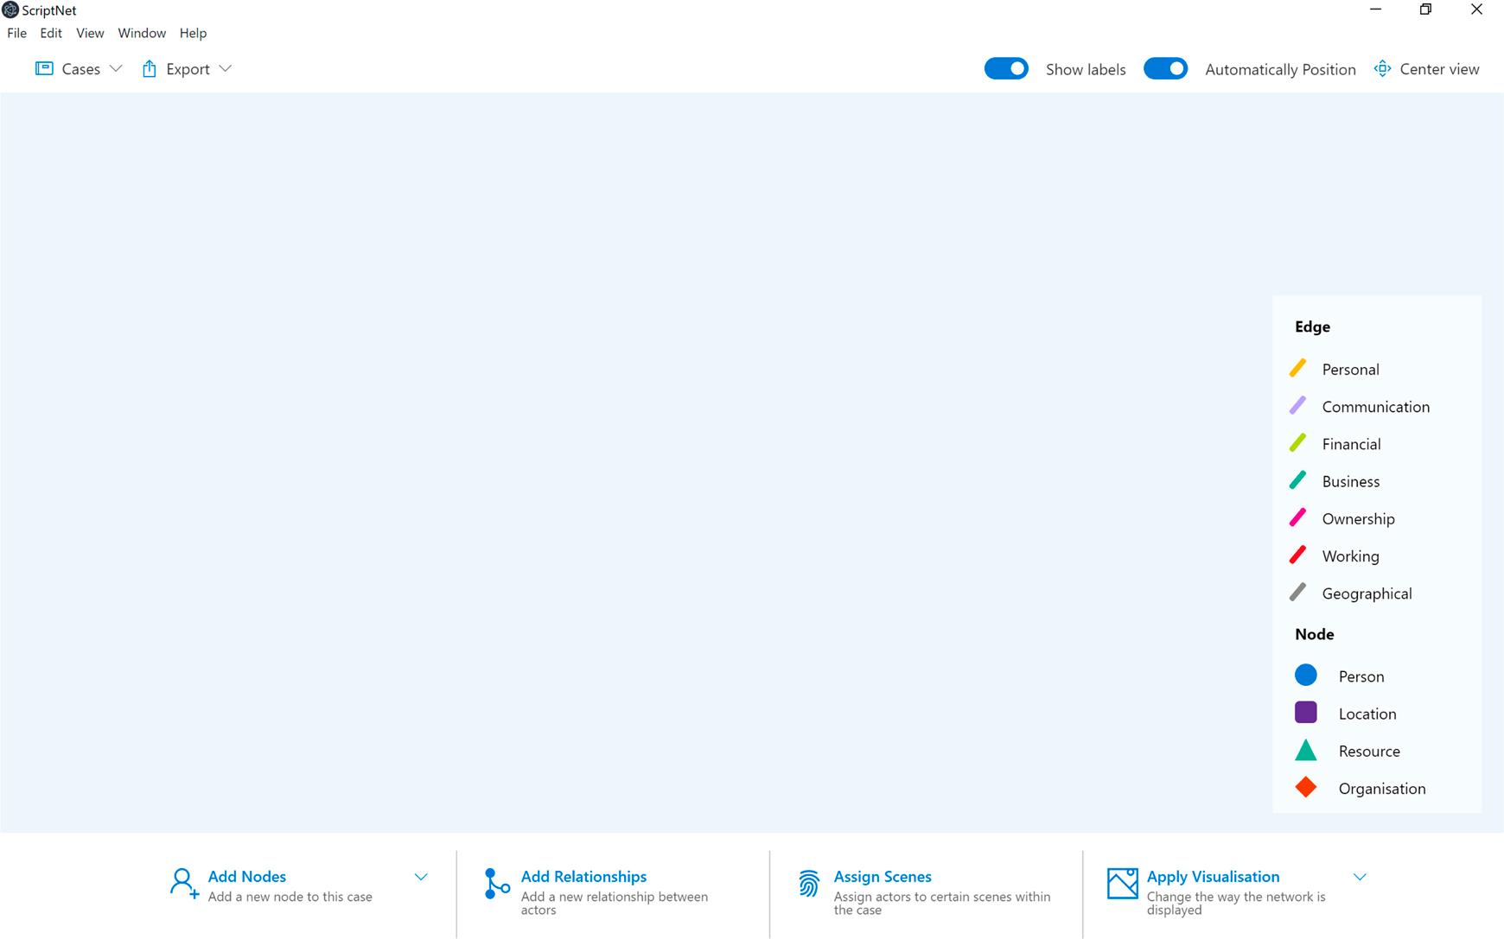Click the Show labels toggle icon

tap(1005, 67)
